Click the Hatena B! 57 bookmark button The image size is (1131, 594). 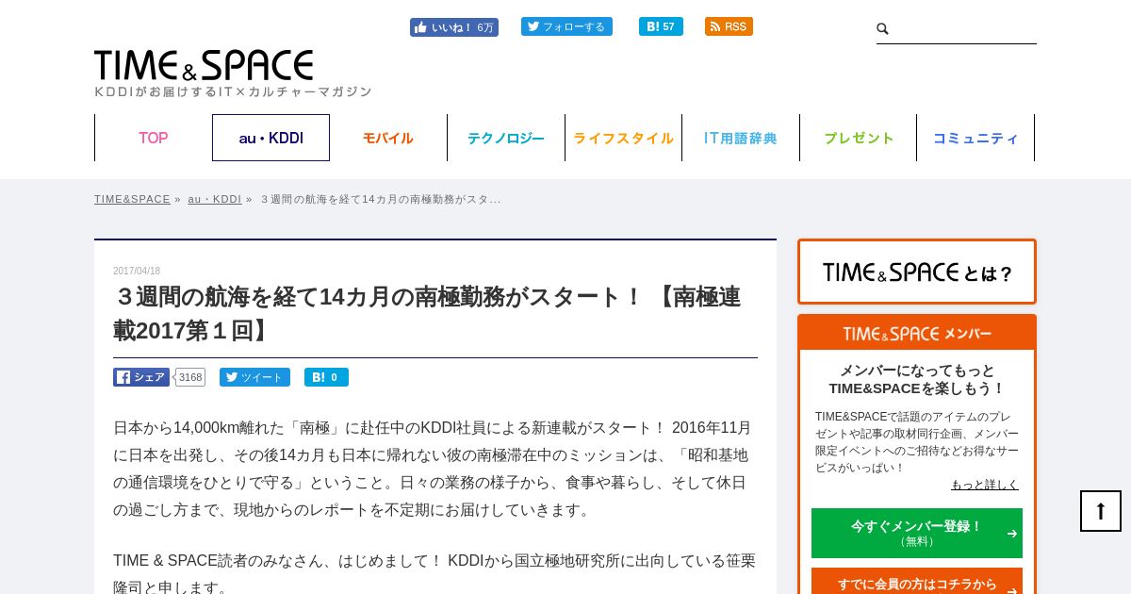coord(661,26)
